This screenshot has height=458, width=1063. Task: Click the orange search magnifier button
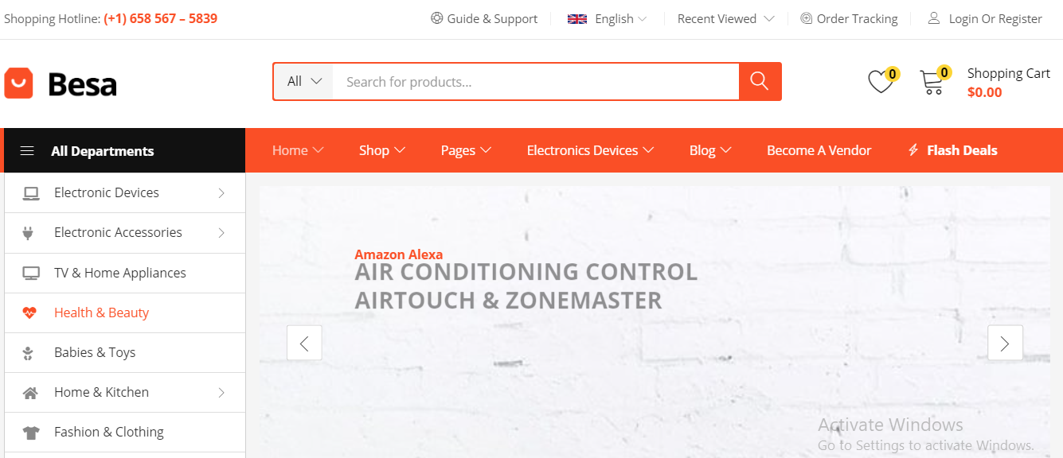pos(760,81)
